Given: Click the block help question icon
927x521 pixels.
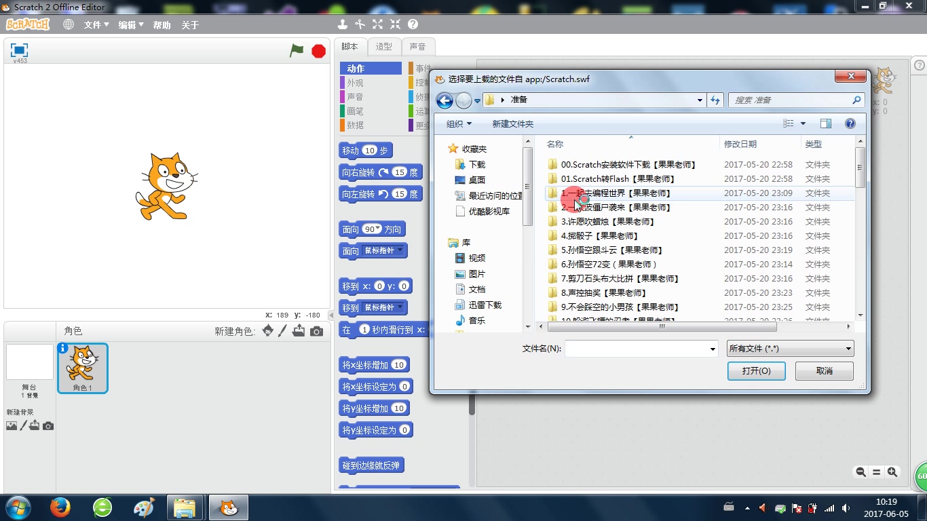Looking at the screenshot, I should (413, 24).
